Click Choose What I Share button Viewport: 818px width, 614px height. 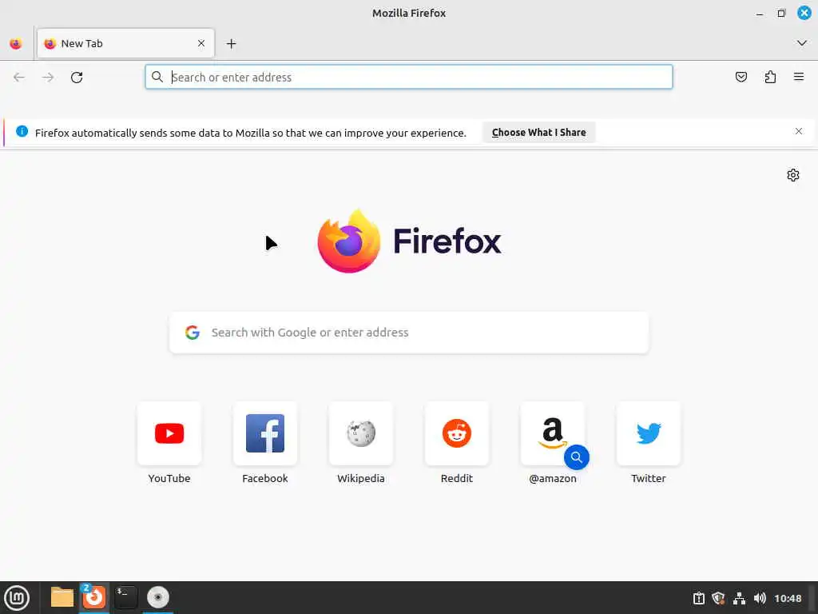(x=539, y=133)
